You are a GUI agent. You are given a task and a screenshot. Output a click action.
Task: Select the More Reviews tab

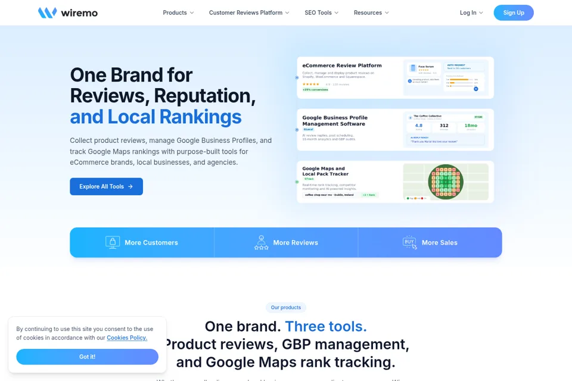point(286,242)
